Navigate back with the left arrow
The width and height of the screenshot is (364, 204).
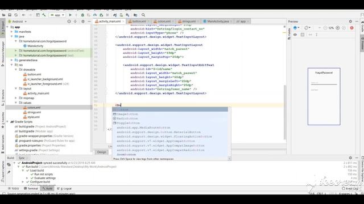24,15
